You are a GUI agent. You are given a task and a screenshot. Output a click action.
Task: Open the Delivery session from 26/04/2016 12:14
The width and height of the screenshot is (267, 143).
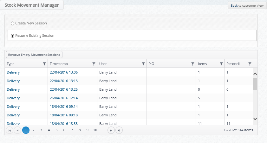pos(13,98)
